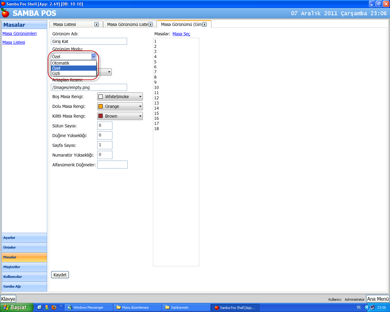Click the Ana Menü button
Screen dimensions: 390x312
[378, 299]
